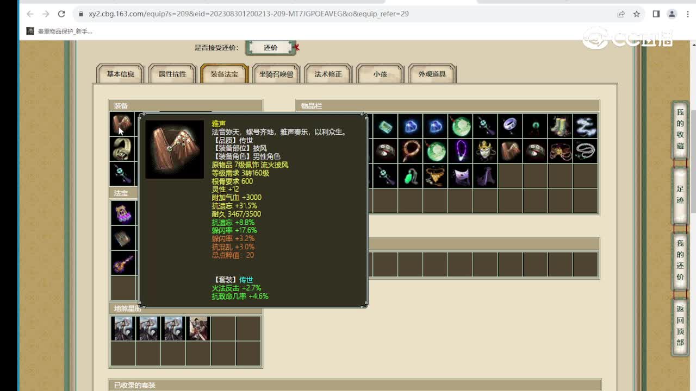
Task: Open the white cloud swirl item in the inventory
Action: click(x=586, y=126)
